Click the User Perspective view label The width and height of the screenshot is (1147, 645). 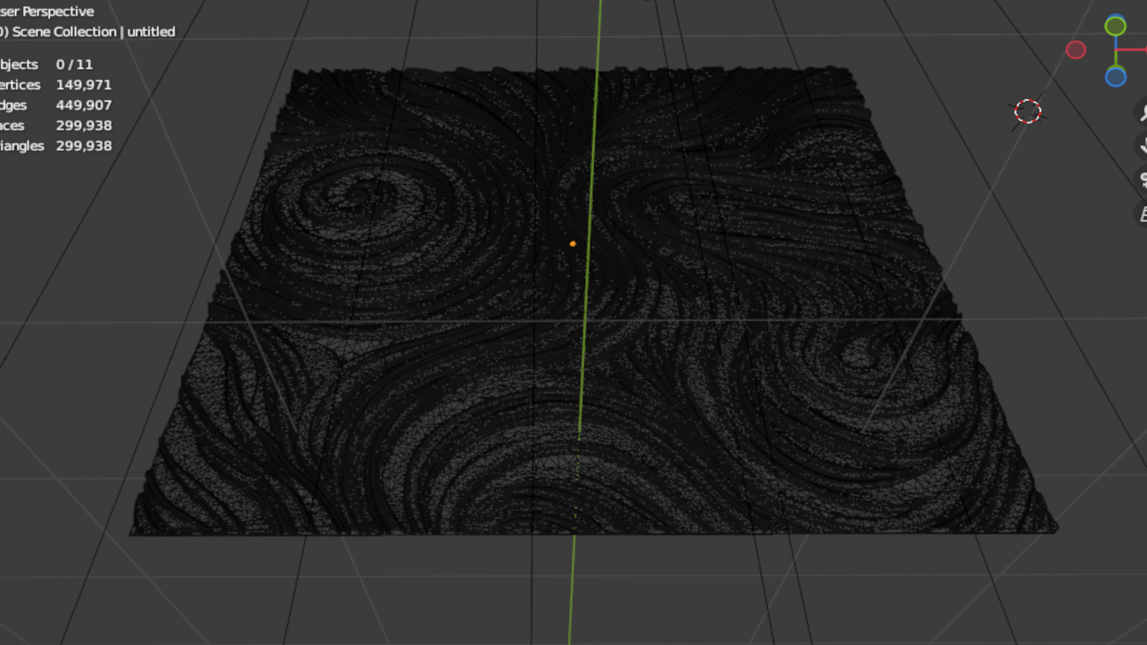(x=48, y=11)
